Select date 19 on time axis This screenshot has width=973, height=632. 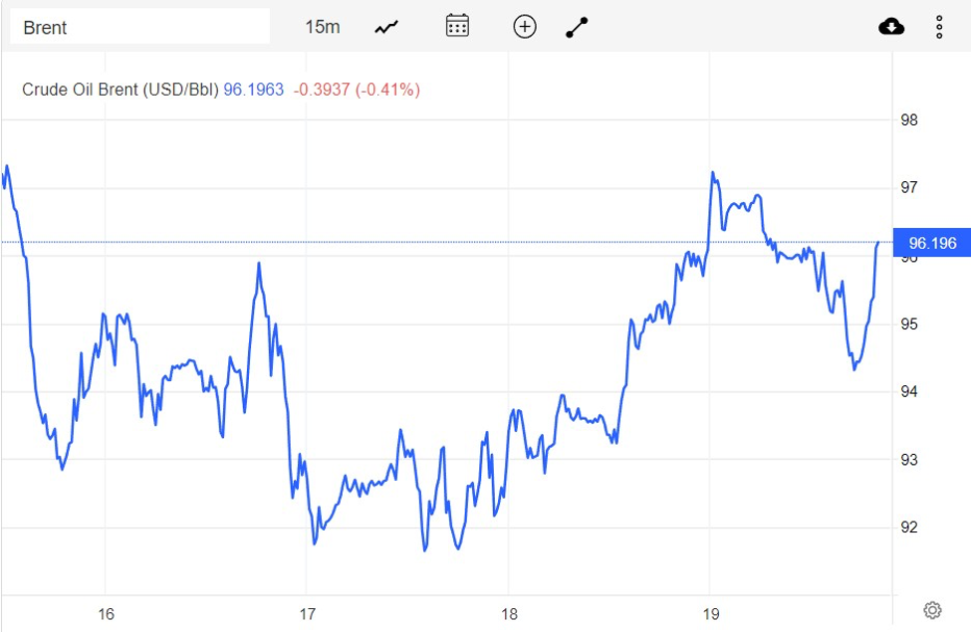(710, 614)
